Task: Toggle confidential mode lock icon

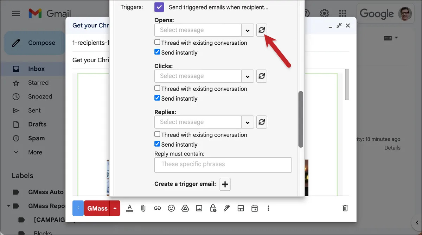Action: (213, 208)
